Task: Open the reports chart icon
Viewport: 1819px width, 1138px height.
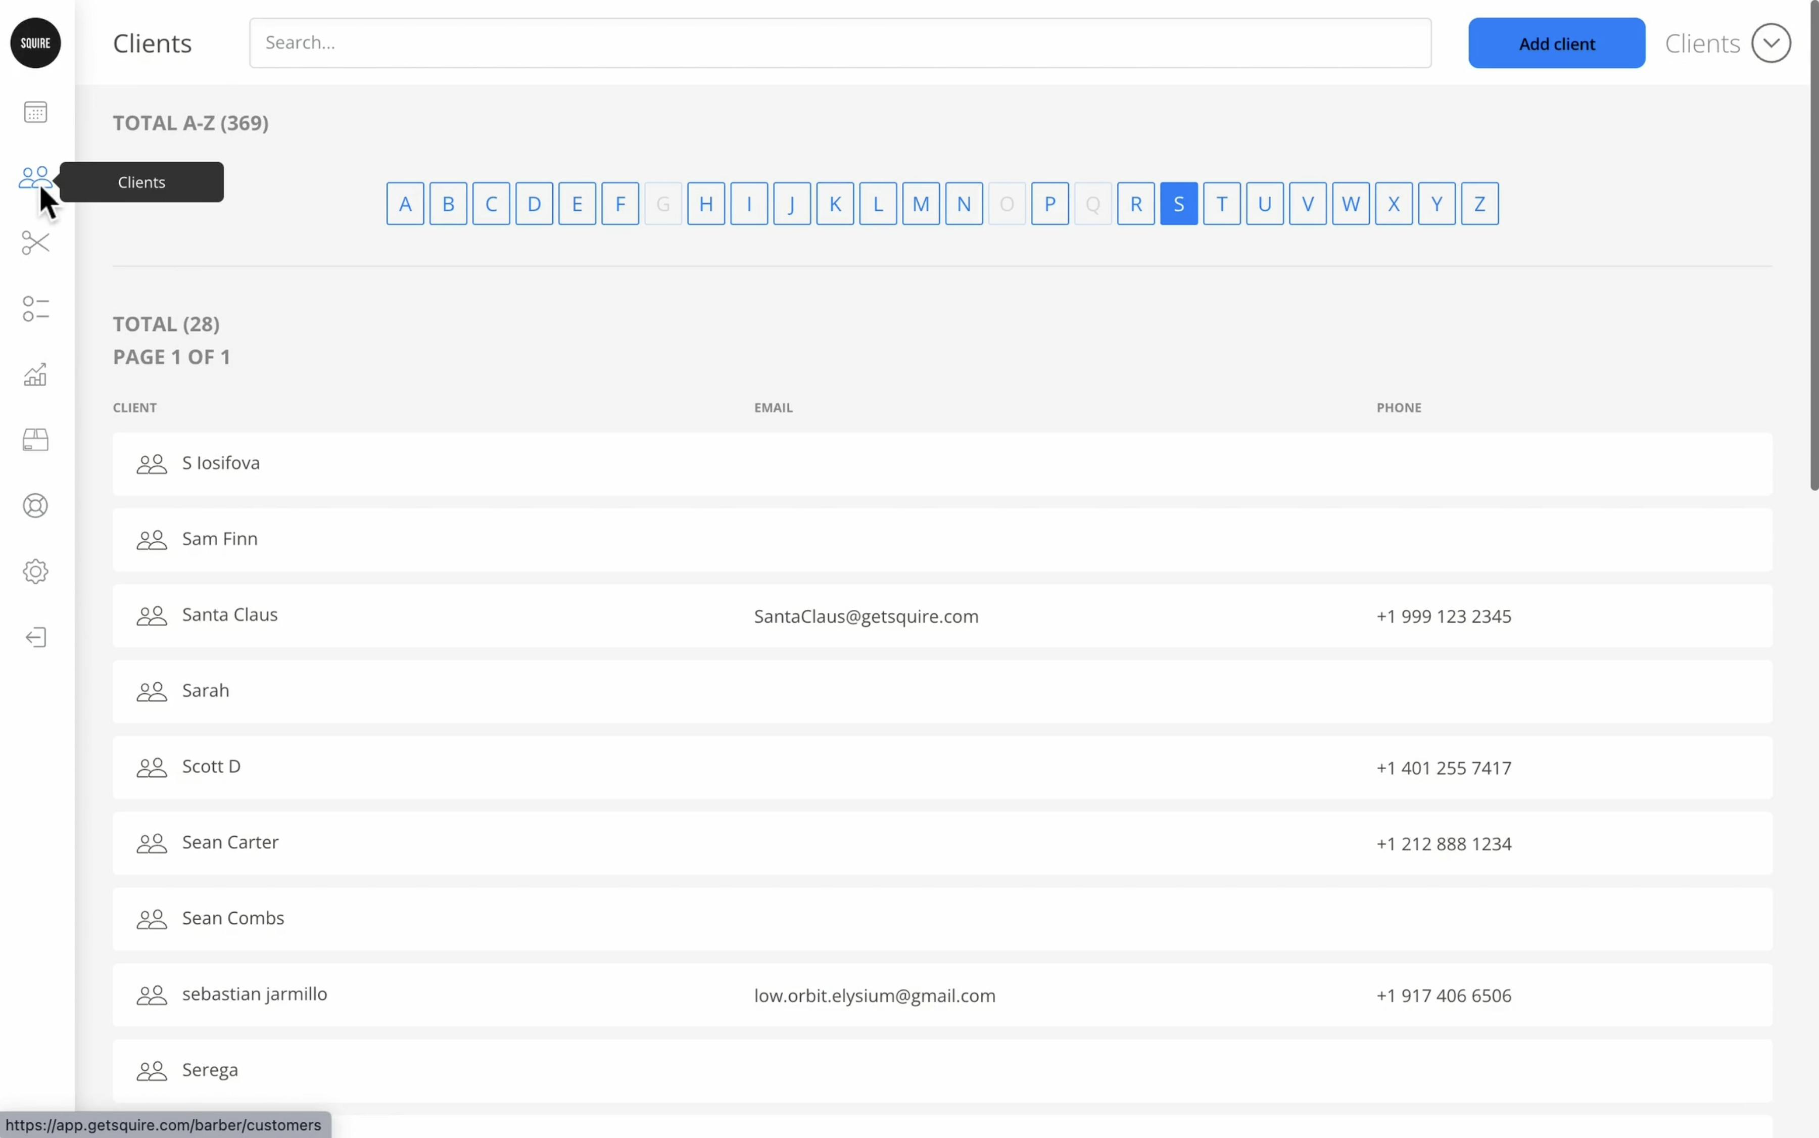Action: coord(35,374)
